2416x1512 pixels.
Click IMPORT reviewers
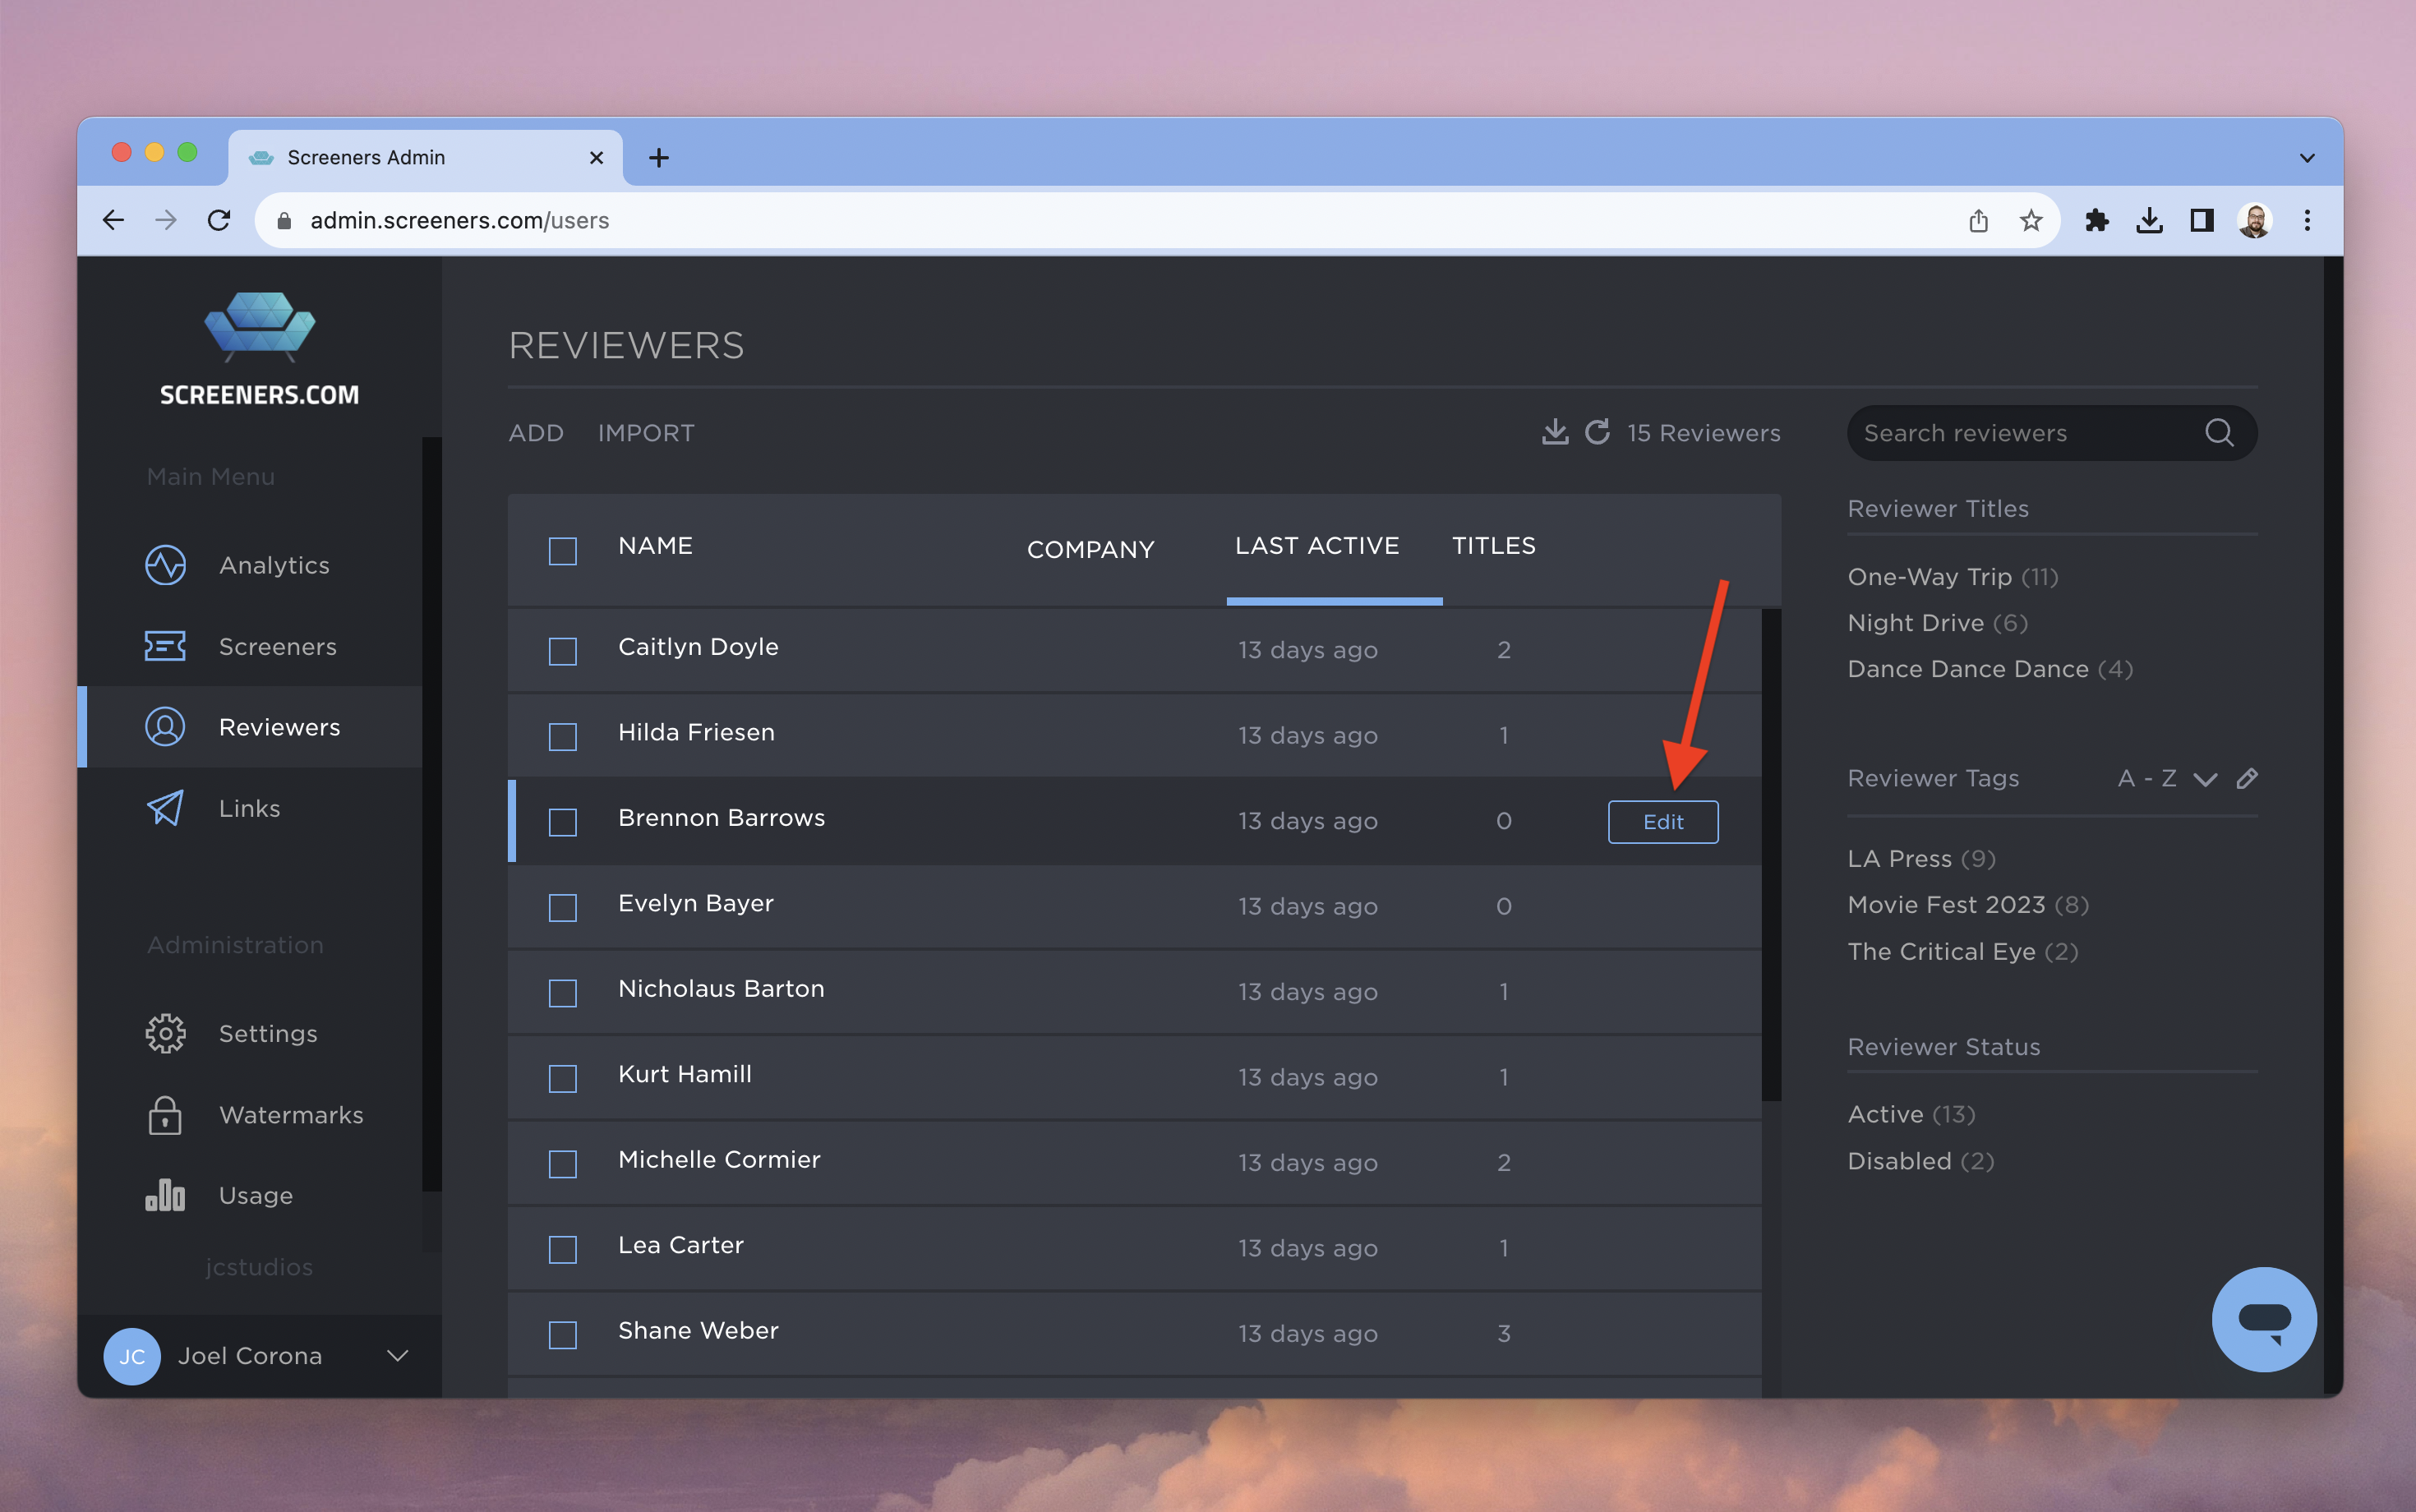pos(646,433)
